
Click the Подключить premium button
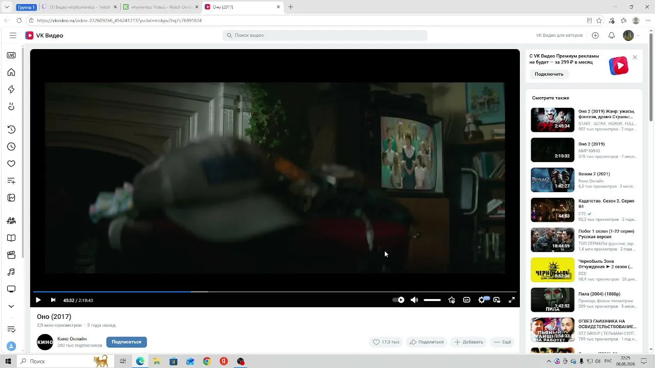click(x=549, y=74)
